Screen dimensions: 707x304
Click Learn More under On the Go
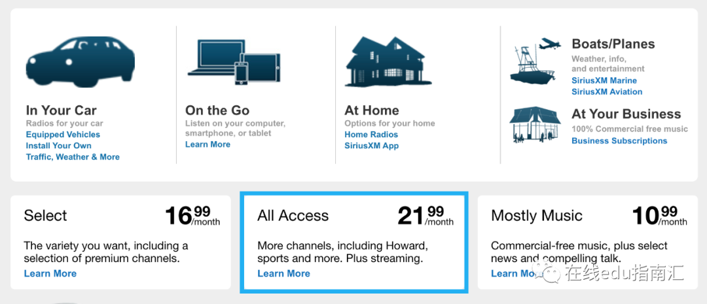pos(208,144)
